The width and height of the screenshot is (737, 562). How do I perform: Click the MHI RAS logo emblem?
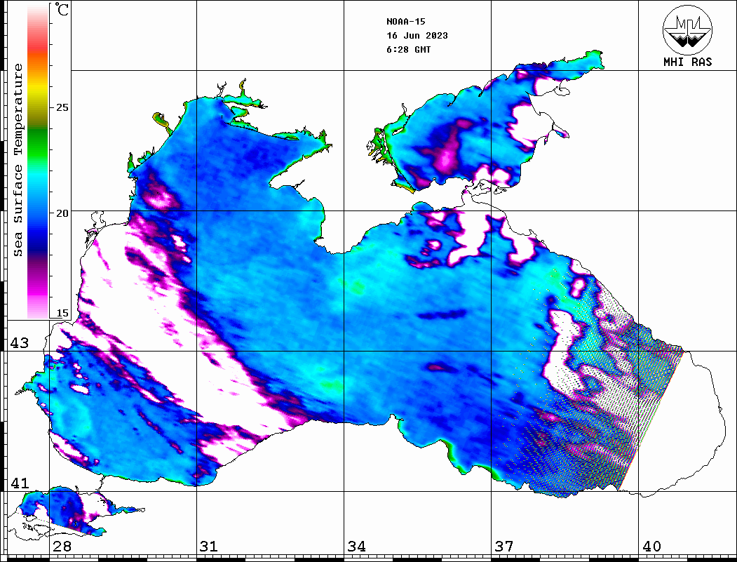point(687,29)
